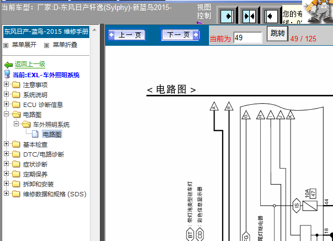Click the green back arrow icon
Screen dimensions: 333x241
8,65
